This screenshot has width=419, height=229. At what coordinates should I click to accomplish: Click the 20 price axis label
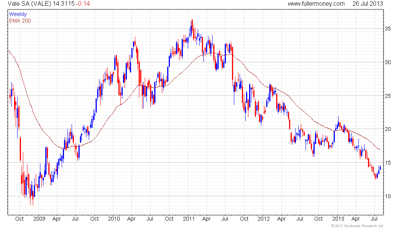point(387,129)
